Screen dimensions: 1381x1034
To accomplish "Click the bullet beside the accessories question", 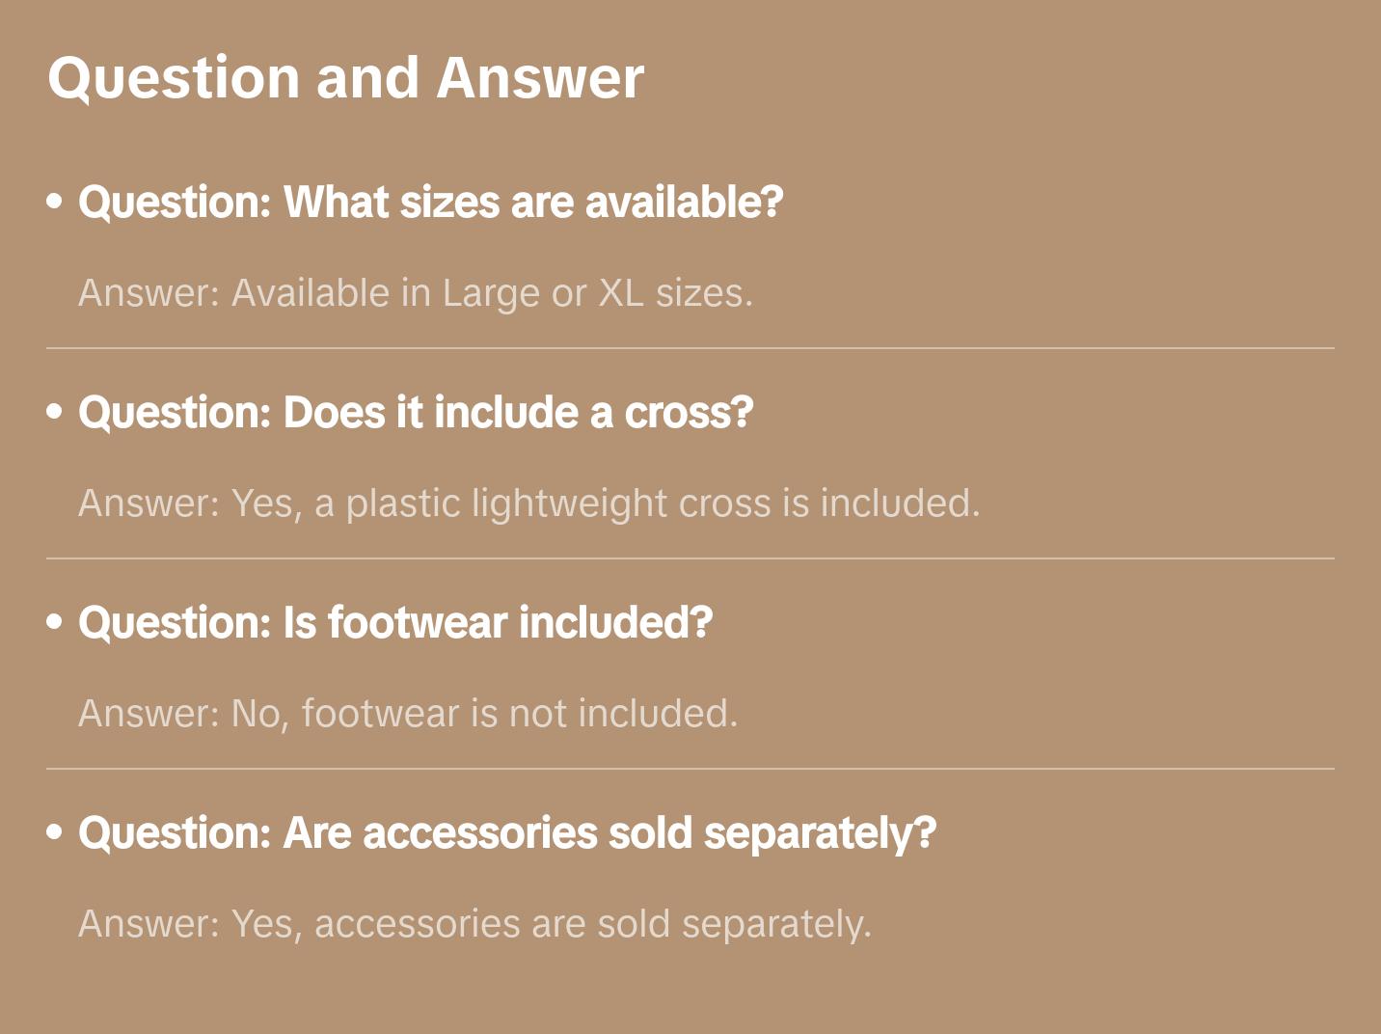I will click(x=55, y=832).
